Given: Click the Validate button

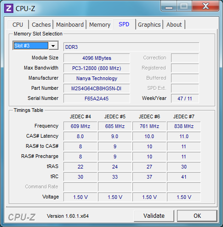Looking at the screenshot, I should pyautogui.click(x=154, y=215).
